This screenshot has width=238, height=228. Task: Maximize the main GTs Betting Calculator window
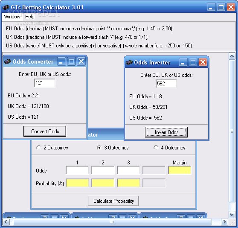(221, 7)
